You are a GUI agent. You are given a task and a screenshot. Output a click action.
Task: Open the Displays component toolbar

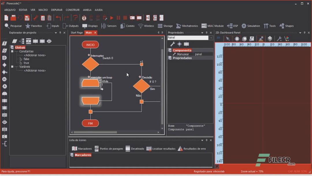pyautogui.click(x=90, y=26)
